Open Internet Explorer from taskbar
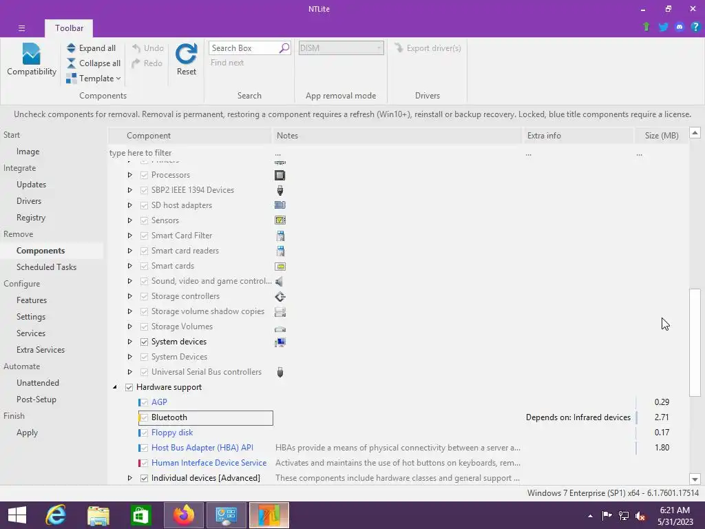 coord(56,515)
